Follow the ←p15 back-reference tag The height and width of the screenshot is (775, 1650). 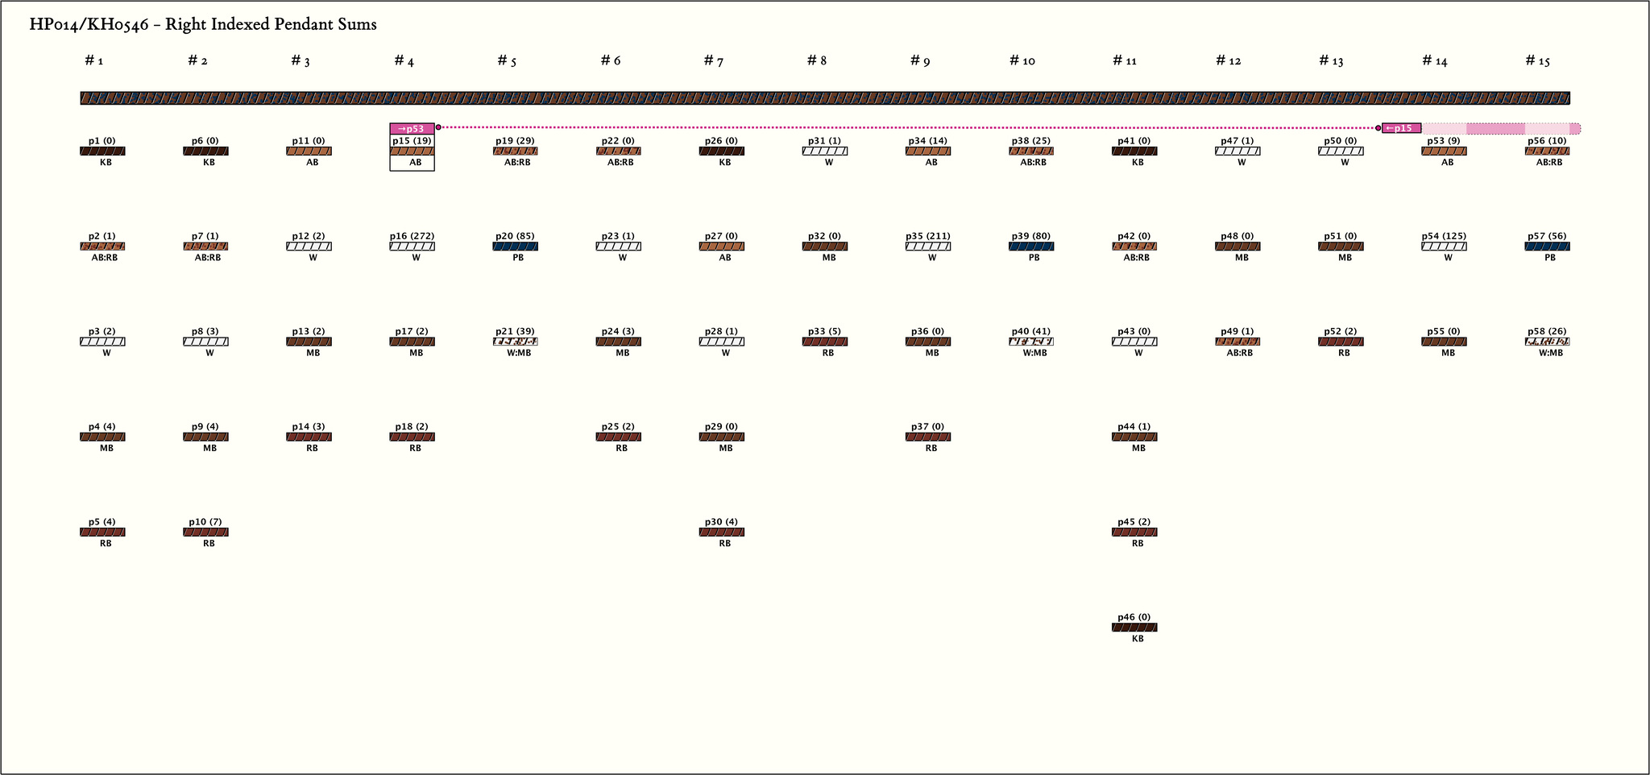pyautogui.click(x=1401, y=128)
